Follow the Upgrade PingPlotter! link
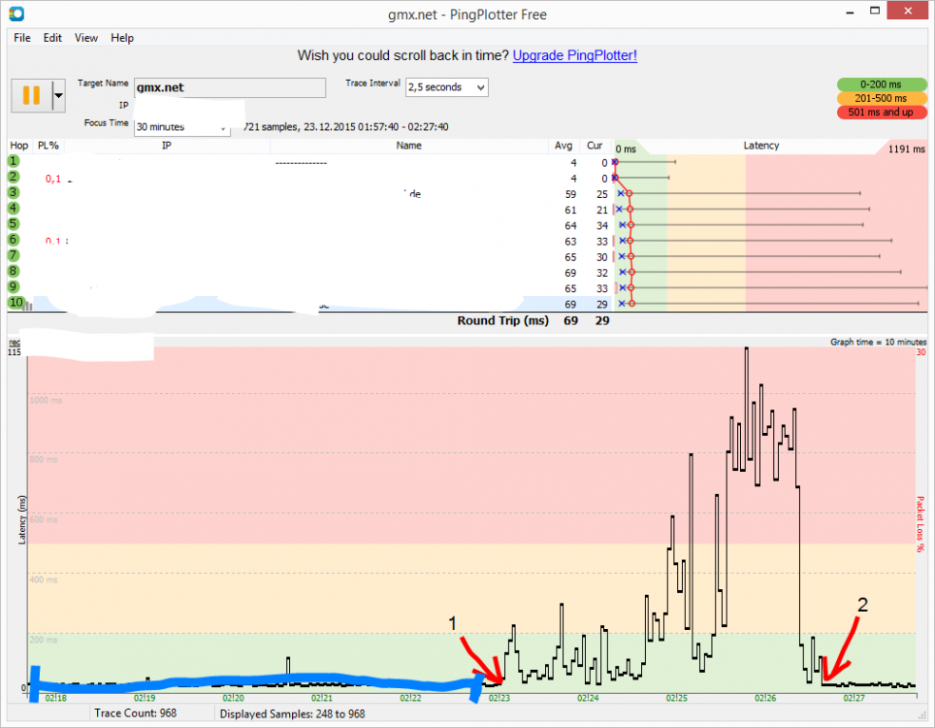The width and height of the screenshot is (935, 728). [574, 55]
